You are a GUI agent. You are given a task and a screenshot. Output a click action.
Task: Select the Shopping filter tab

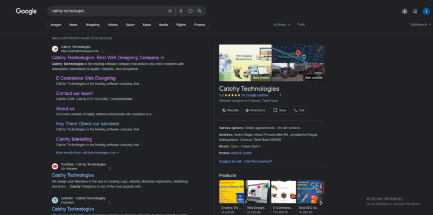(92, 25)
